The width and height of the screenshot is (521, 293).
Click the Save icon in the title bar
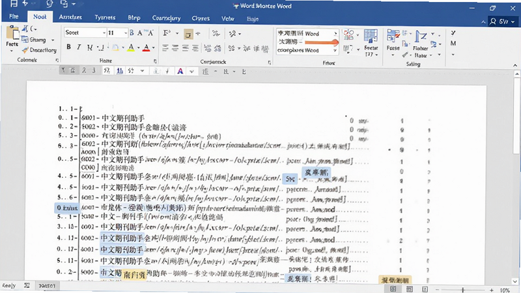tap(14, 4)
